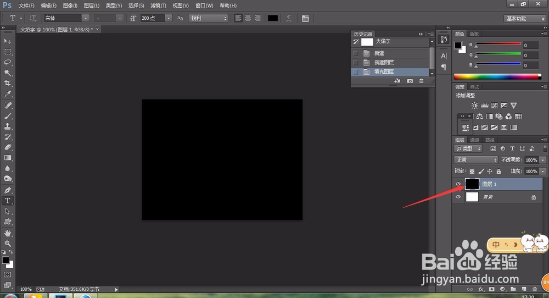Hide 背景 layer visibility eye
Viewport: 549px width, 298px height.
458,197
